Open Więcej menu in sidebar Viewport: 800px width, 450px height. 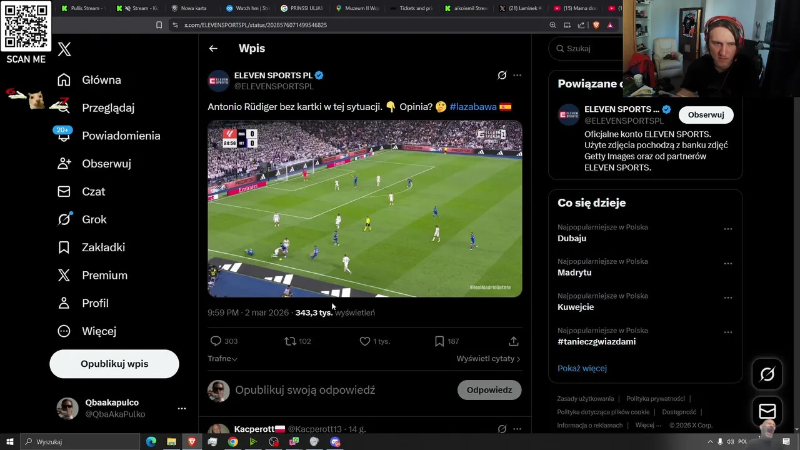point(86,331)
